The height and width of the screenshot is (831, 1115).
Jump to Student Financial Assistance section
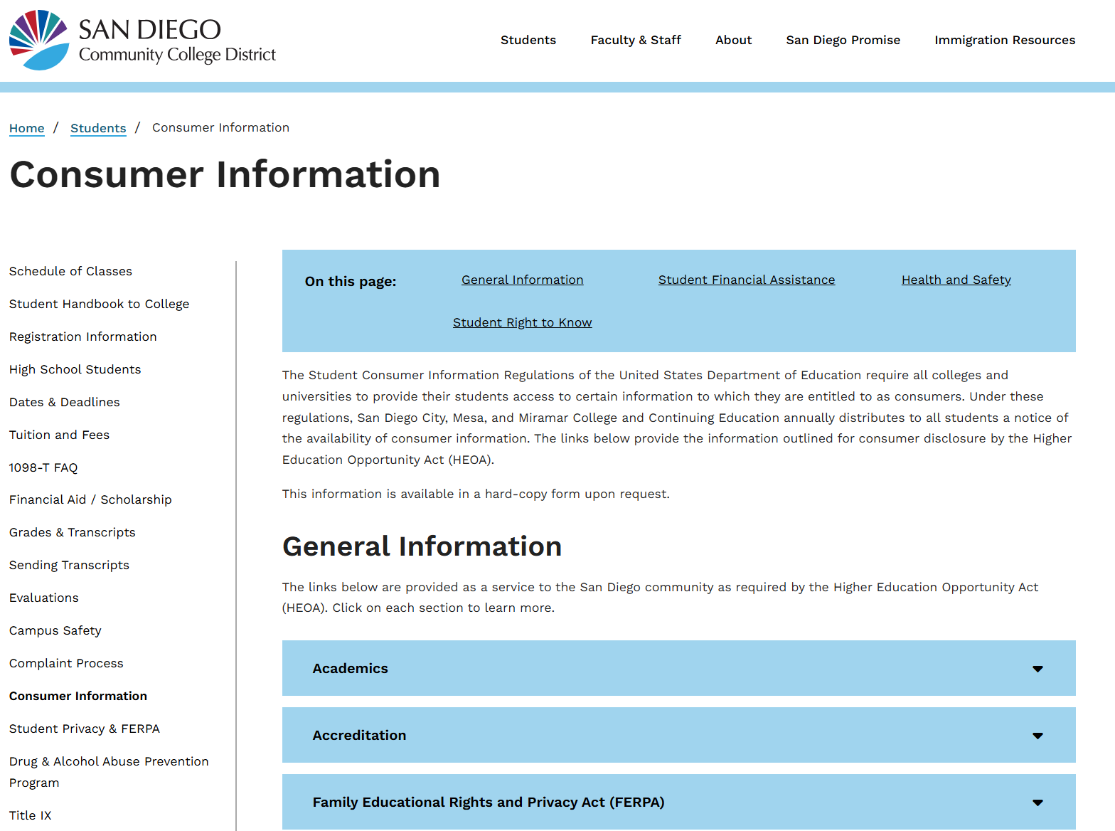tap(747, 280)
